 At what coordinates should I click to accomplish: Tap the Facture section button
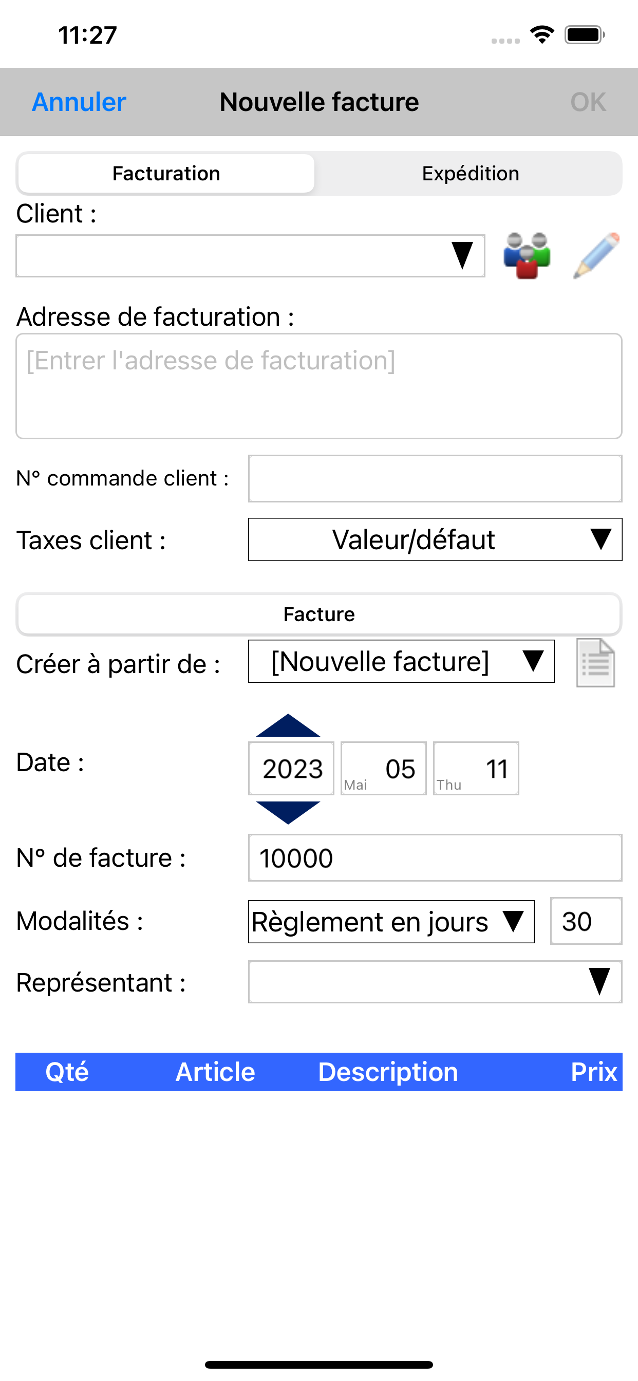coord(319,614)
